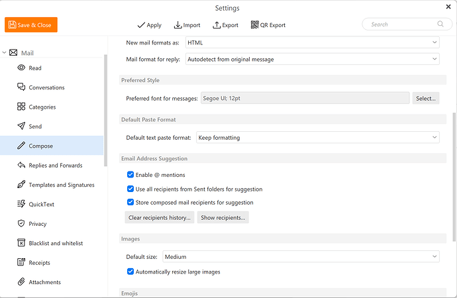
Task: Collapse the Mail section chevron
Action: (5, 53)
